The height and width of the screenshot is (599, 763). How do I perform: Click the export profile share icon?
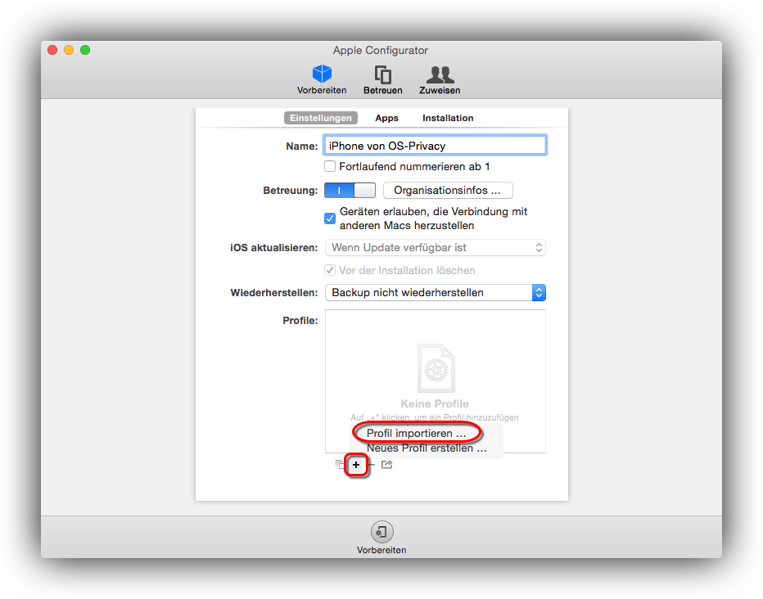(x=387, y=464)
